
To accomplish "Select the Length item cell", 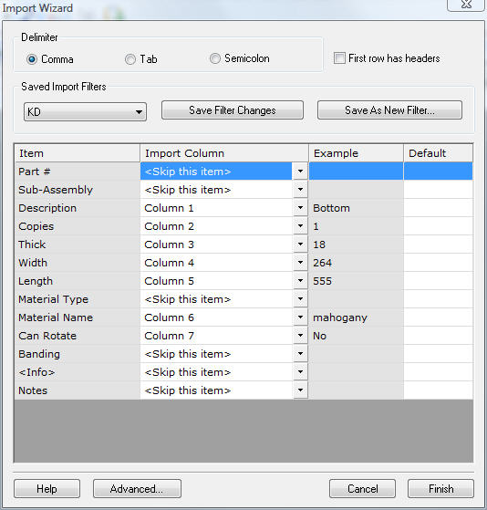I will (78, 280).
